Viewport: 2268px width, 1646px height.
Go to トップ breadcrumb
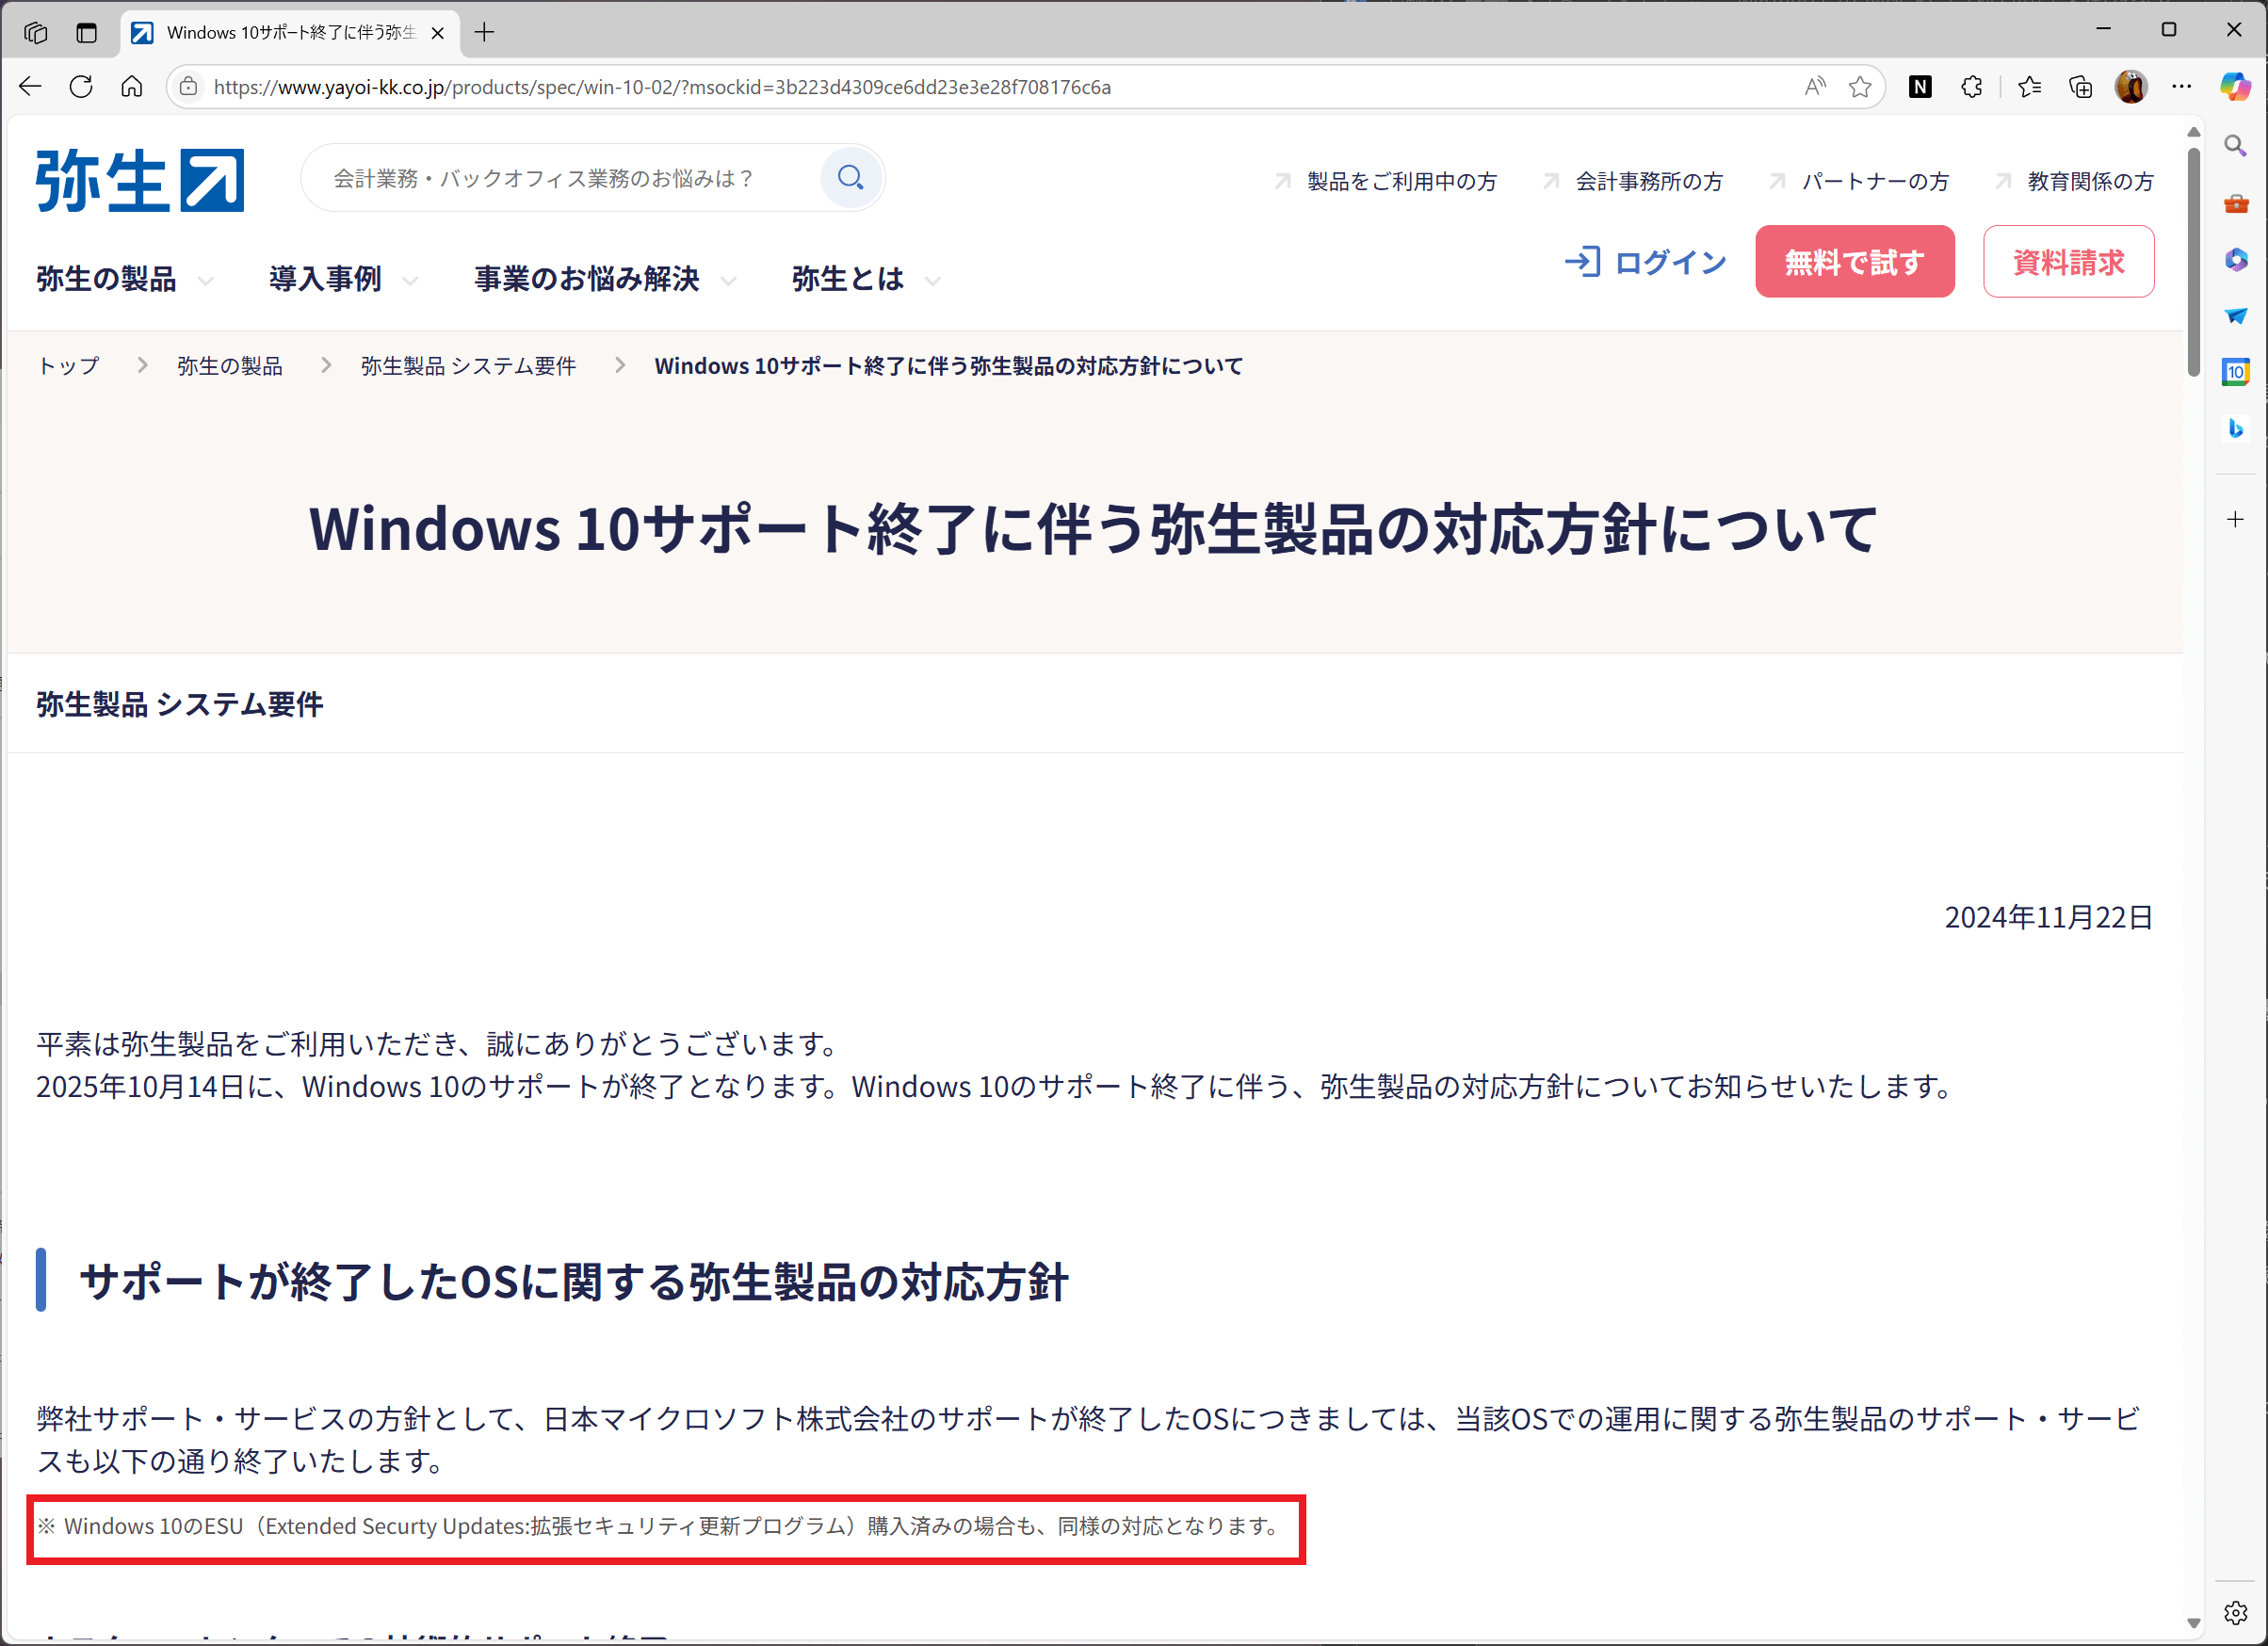click(68, 366)
